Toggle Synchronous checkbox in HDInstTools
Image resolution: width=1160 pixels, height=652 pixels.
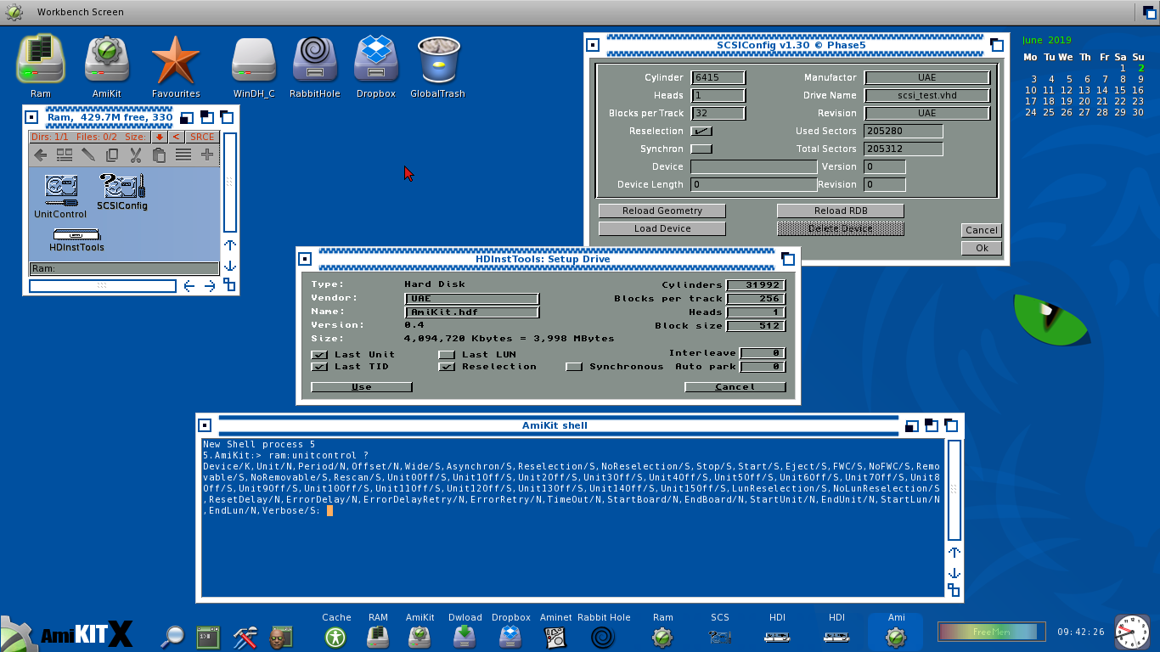574,367
